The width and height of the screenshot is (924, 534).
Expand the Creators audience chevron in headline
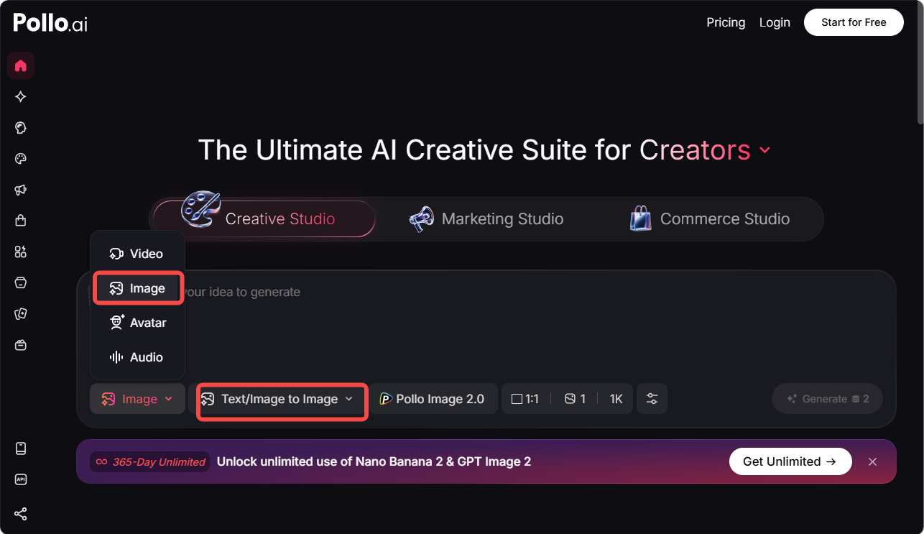765,150
